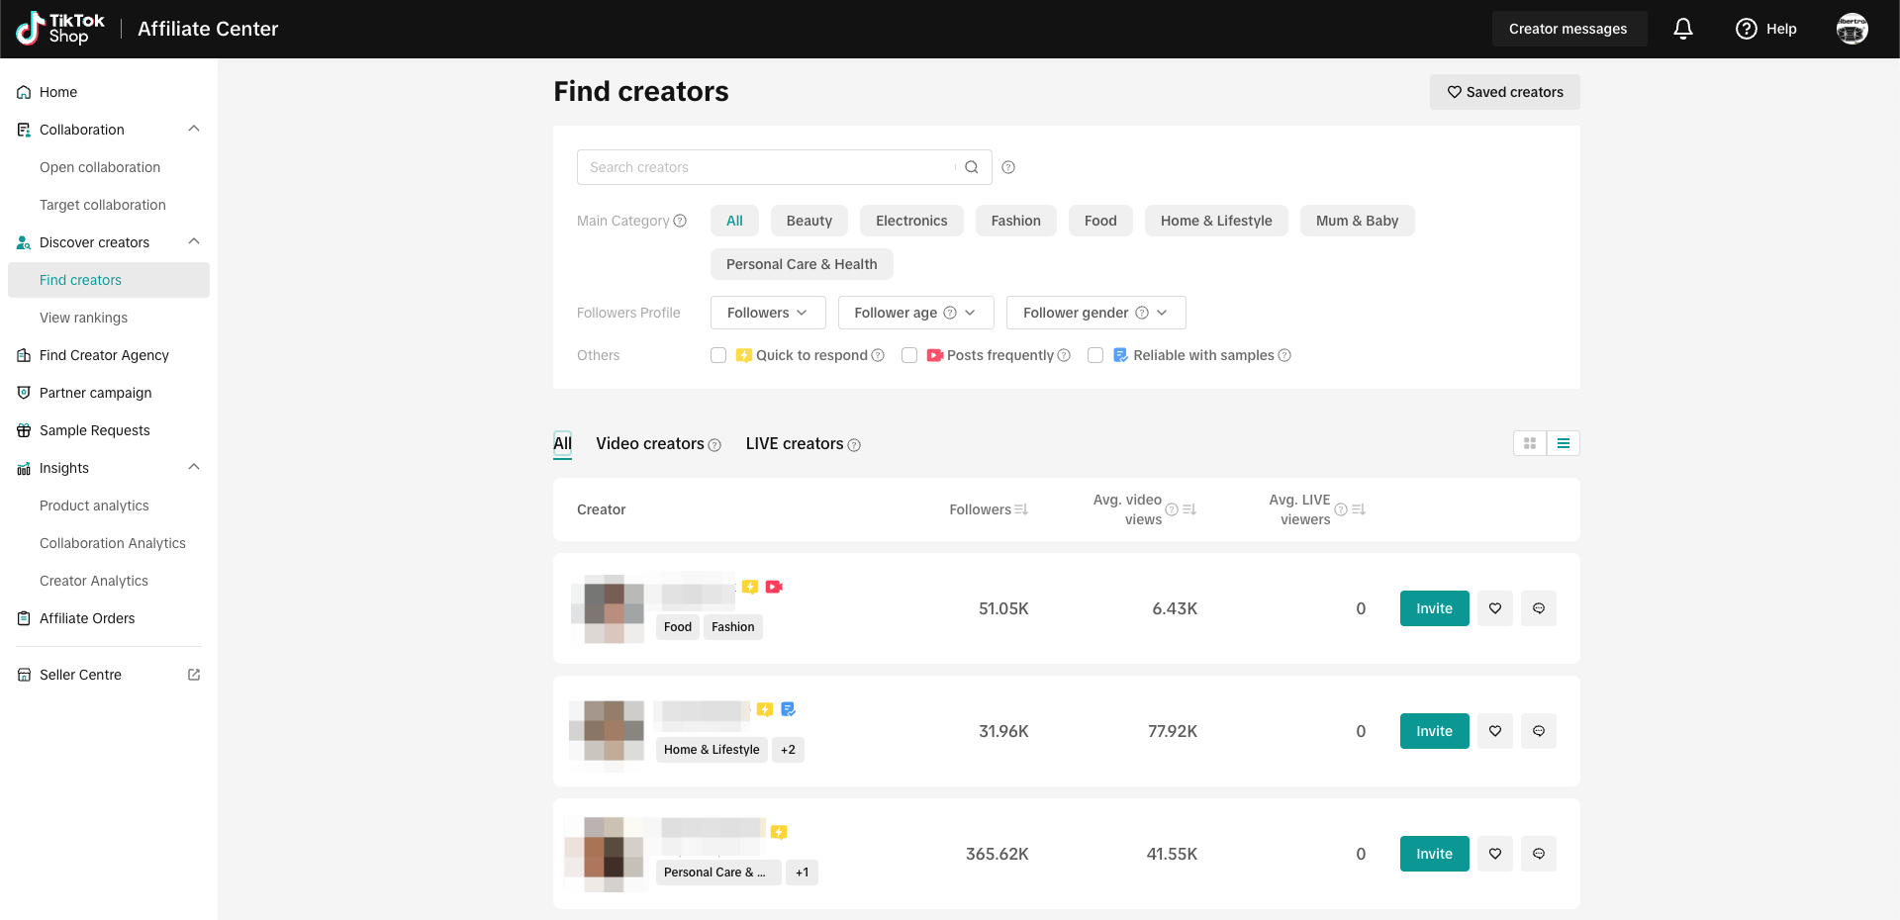
Task: Open the notifications bell
Action: 1682,29
